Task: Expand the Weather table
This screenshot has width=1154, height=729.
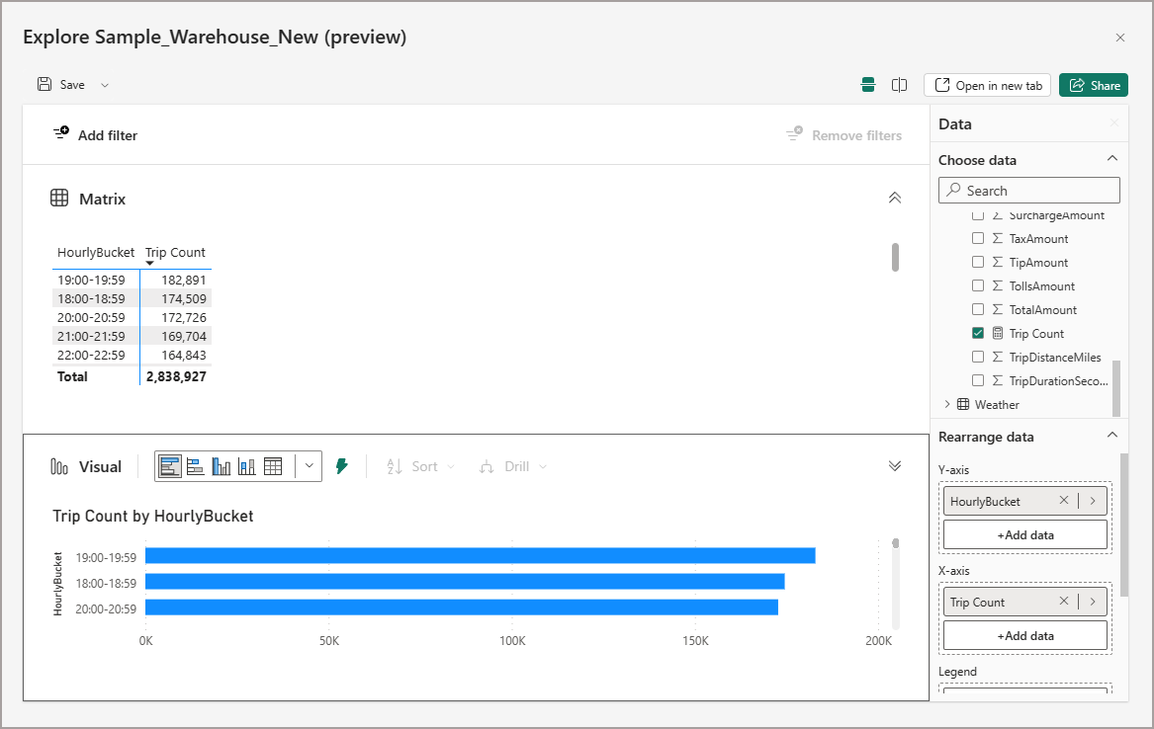Action: pos(947,404)
